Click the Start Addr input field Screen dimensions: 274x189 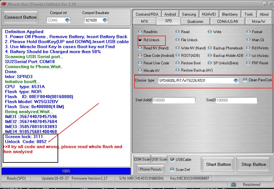(x=174, y=100)
